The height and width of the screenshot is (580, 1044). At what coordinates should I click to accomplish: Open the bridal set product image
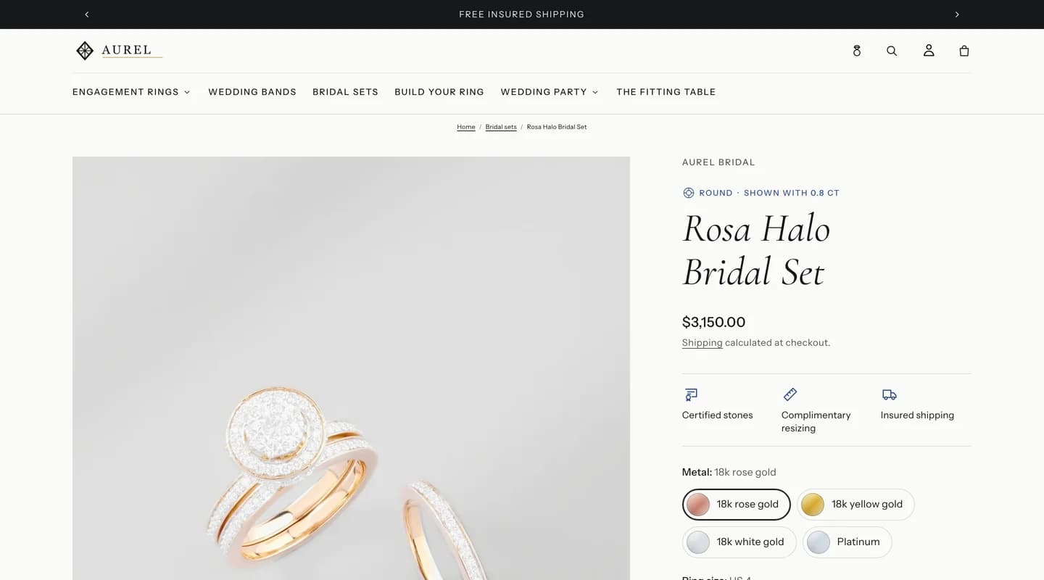coord(351,368)
